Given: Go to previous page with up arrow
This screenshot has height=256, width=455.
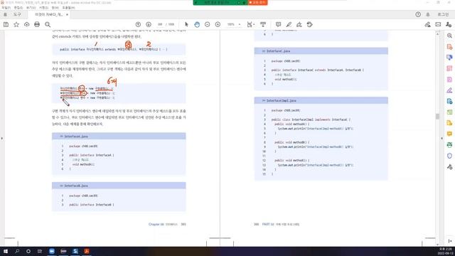Looking at the screenshot, I should pos(138,25).
